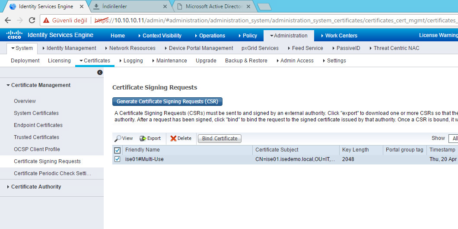This screenshot has height=229, width=458.
Task: Sort by Key Length column
Action: click(356, 150)
